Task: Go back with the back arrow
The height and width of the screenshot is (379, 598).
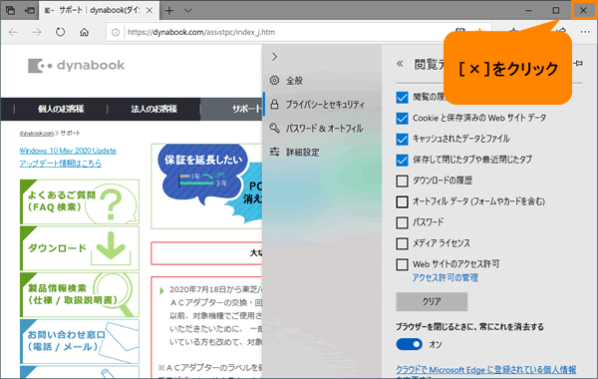Action: click(x=13, y=33)
